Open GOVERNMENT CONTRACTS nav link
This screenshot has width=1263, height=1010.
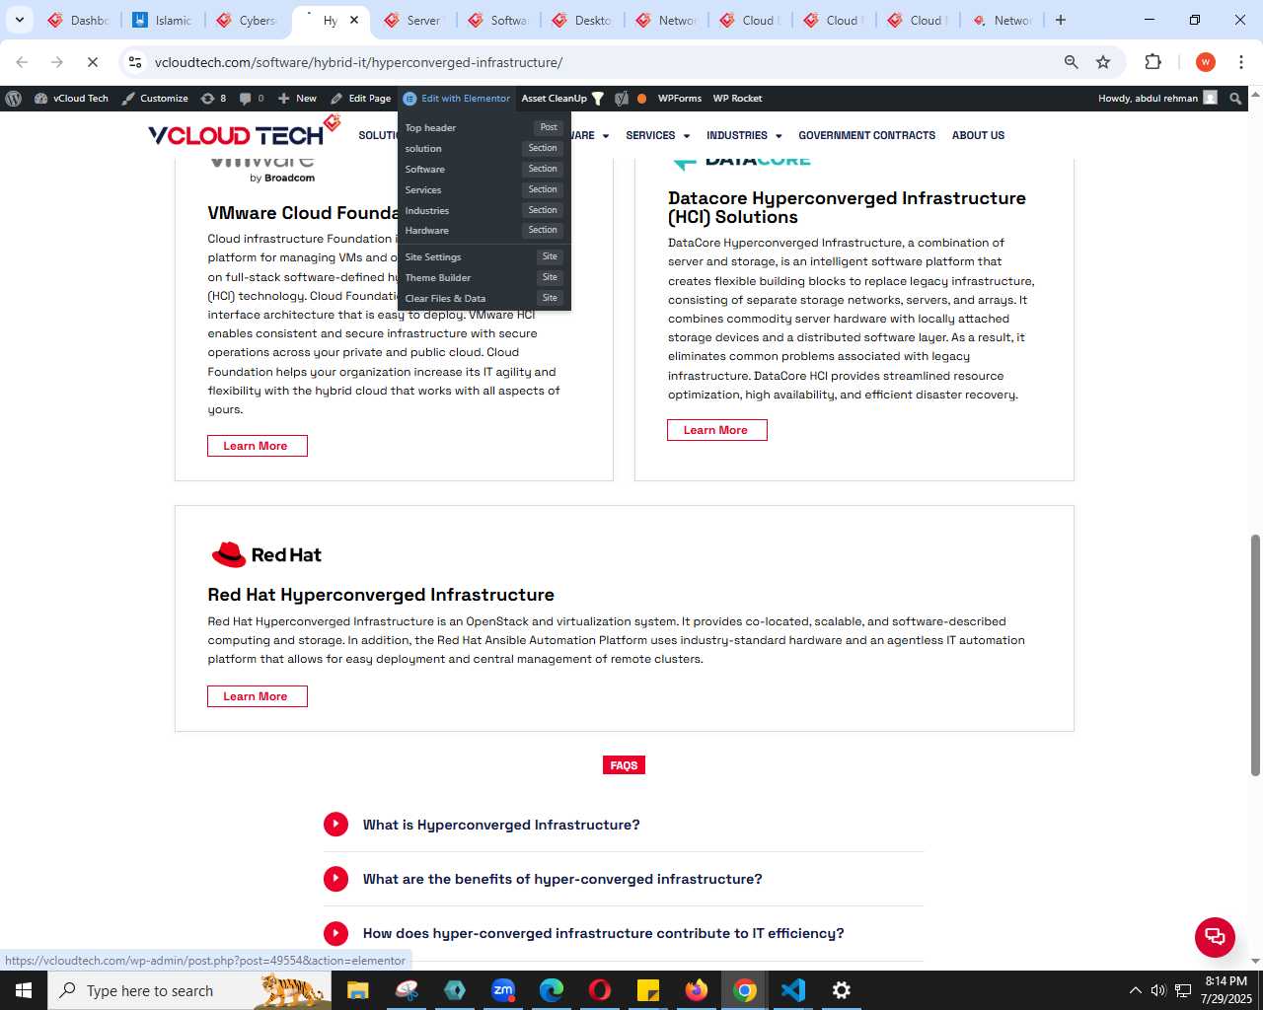point(866,135)
